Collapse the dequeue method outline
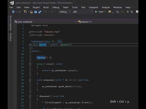Screen dimensions: 146x109 coord(30,96)
